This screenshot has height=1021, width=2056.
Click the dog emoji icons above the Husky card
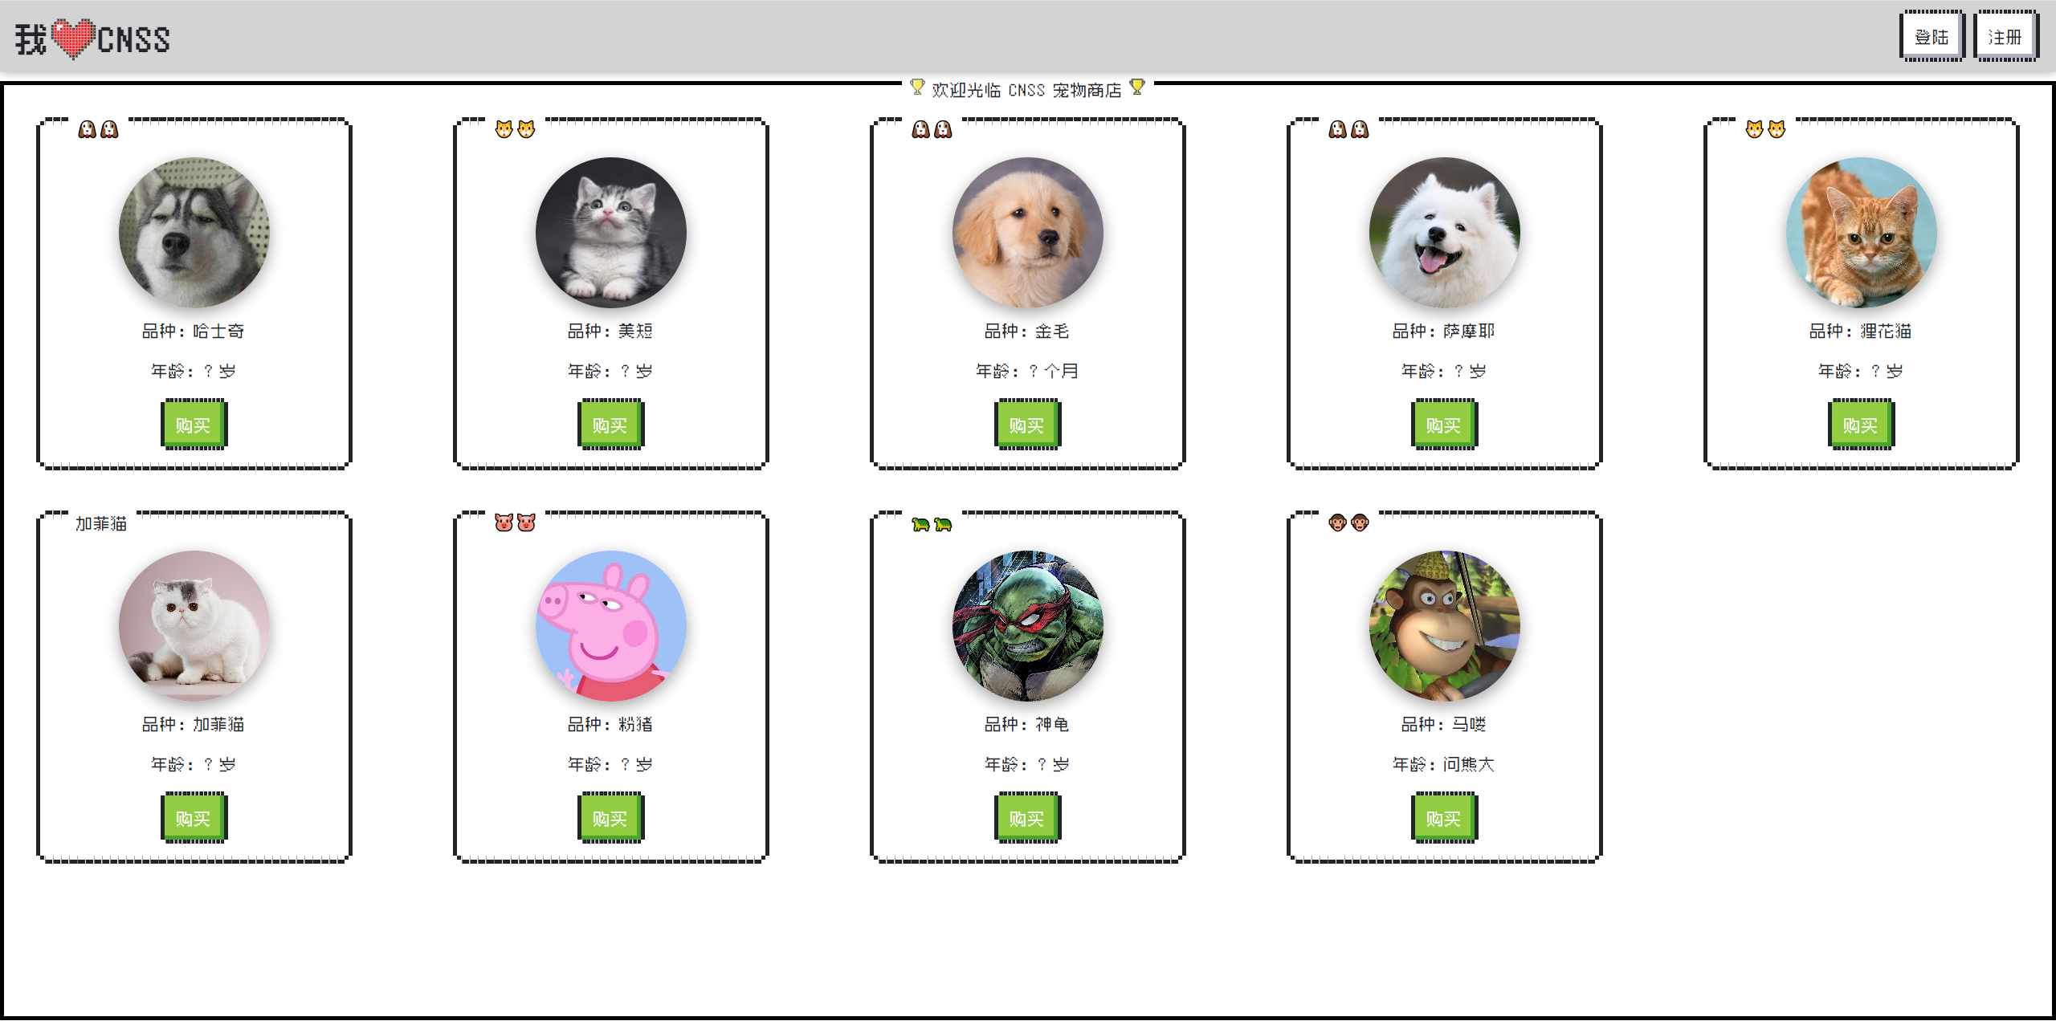(x=98, y=129)
